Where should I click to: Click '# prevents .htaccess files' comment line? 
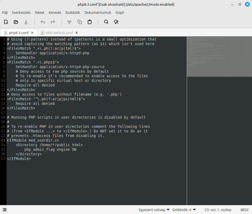tap(56, 136)
